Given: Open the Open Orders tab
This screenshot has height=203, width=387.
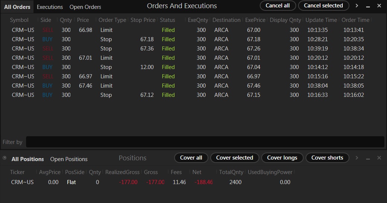Looking at the screenshot, I should click(85, 7).
